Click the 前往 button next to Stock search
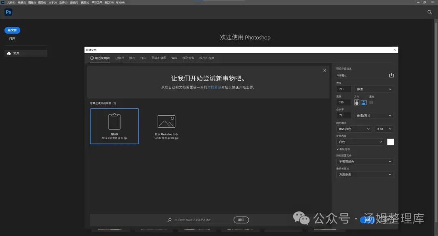 241,220
